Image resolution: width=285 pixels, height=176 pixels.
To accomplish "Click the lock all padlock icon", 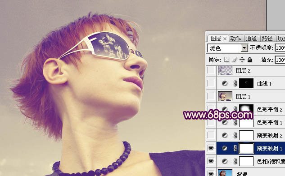I will tap(250, 60).
